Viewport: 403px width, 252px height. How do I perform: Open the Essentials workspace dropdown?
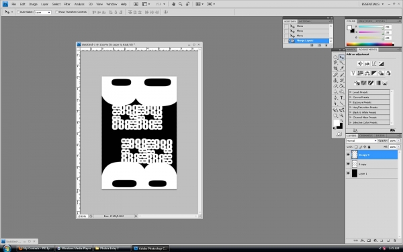point(372,4)
